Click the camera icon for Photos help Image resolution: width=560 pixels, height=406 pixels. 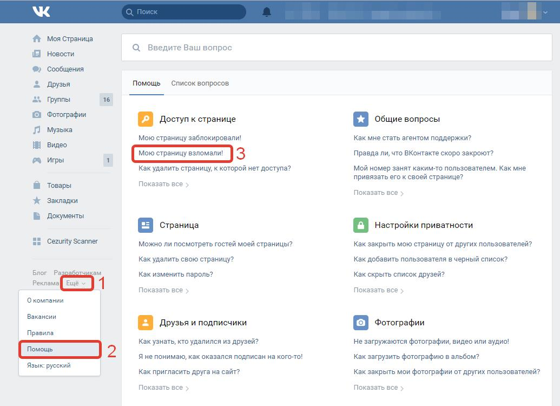(361, 323)
